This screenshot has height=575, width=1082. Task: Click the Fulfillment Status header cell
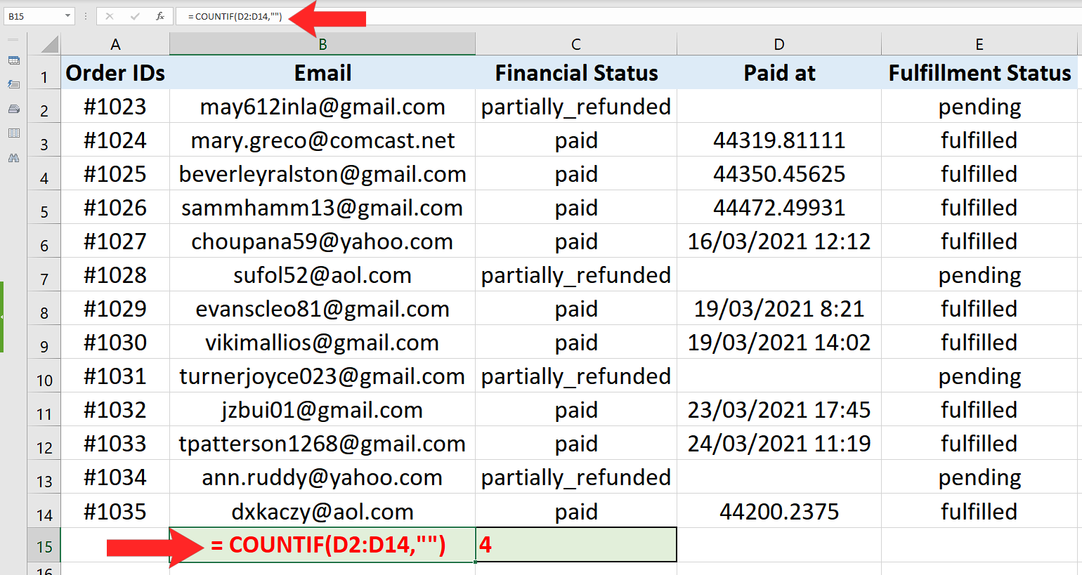(979, 73)
